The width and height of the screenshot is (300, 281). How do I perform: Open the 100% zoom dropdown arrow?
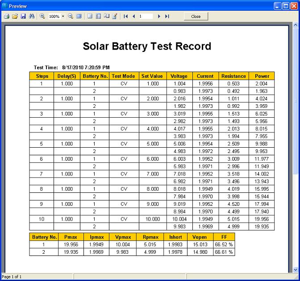63,16
